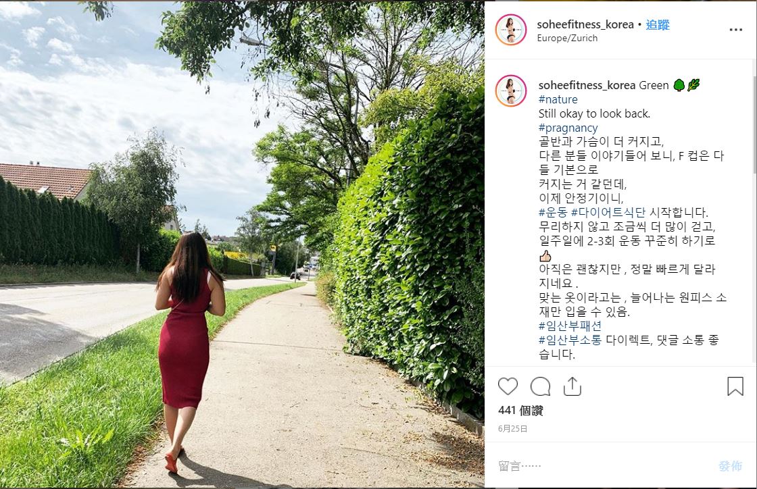Image resolution: width=757 pixels, height=489 pixels.
Task: View the 441 個讚 likes list
Action: point(520,411)
